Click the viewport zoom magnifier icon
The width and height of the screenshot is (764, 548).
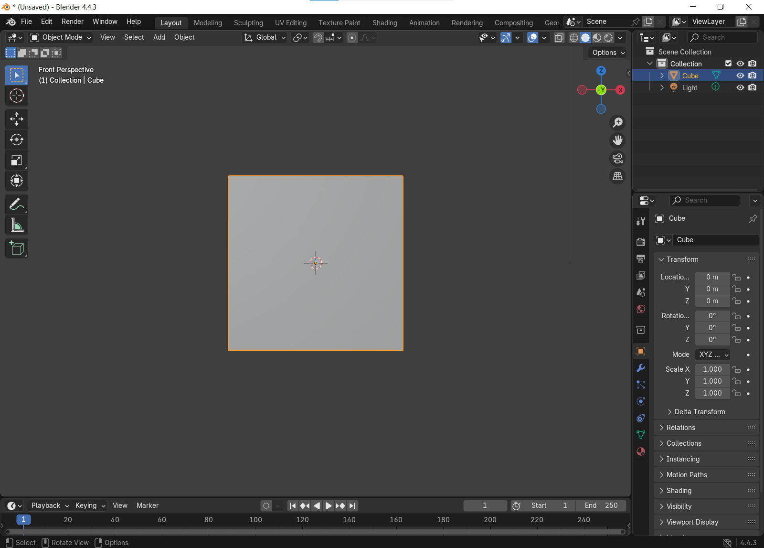[x=618, y=123]
